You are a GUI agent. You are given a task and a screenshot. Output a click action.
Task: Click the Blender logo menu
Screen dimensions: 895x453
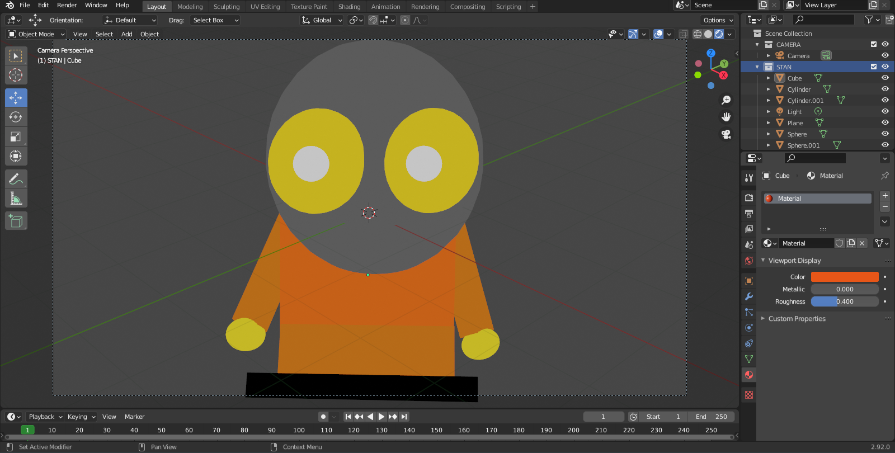coord(10,5)
